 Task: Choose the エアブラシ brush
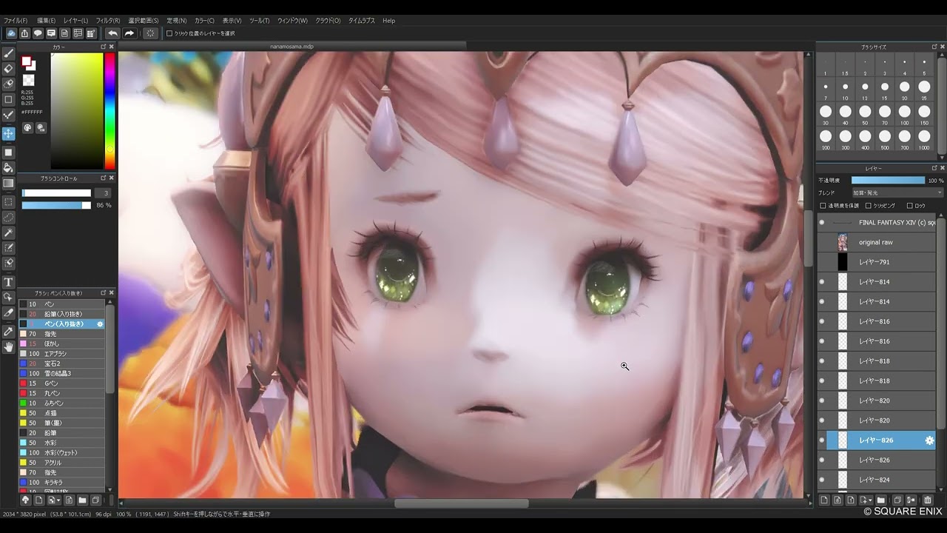[x=61, y=354]
